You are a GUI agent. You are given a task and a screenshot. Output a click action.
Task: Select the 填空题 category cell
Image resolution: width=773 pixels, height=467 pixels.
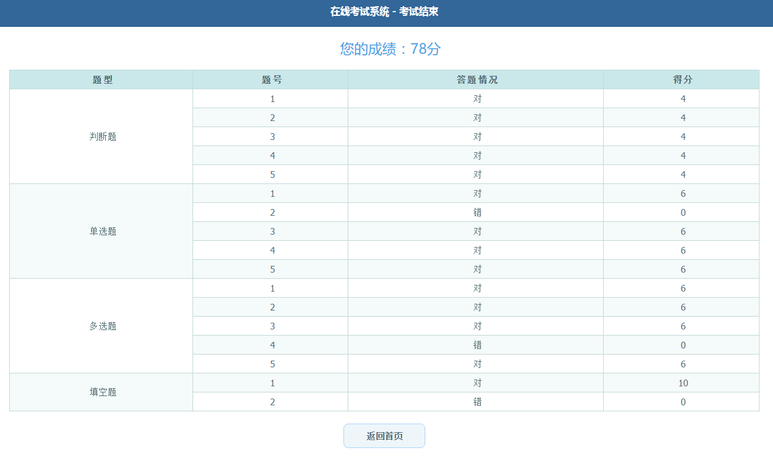pos(102,392)
